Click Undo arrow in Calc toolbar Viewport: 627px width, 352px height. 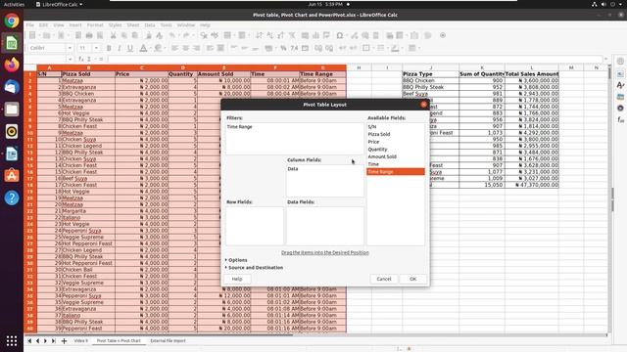click(x=172, y=35)
